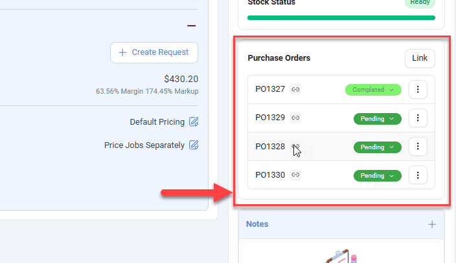Screen dimensions: 456x263
Task: Edit Price Jobs Separately setting
Action: tap(194, 145)
